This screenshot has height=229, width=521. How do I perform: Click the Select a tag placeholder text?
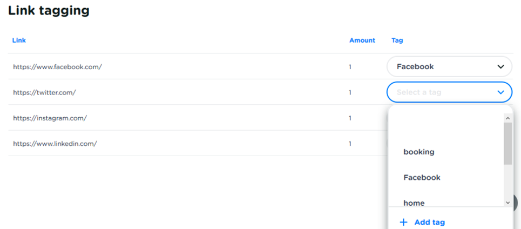coord(419,92)
